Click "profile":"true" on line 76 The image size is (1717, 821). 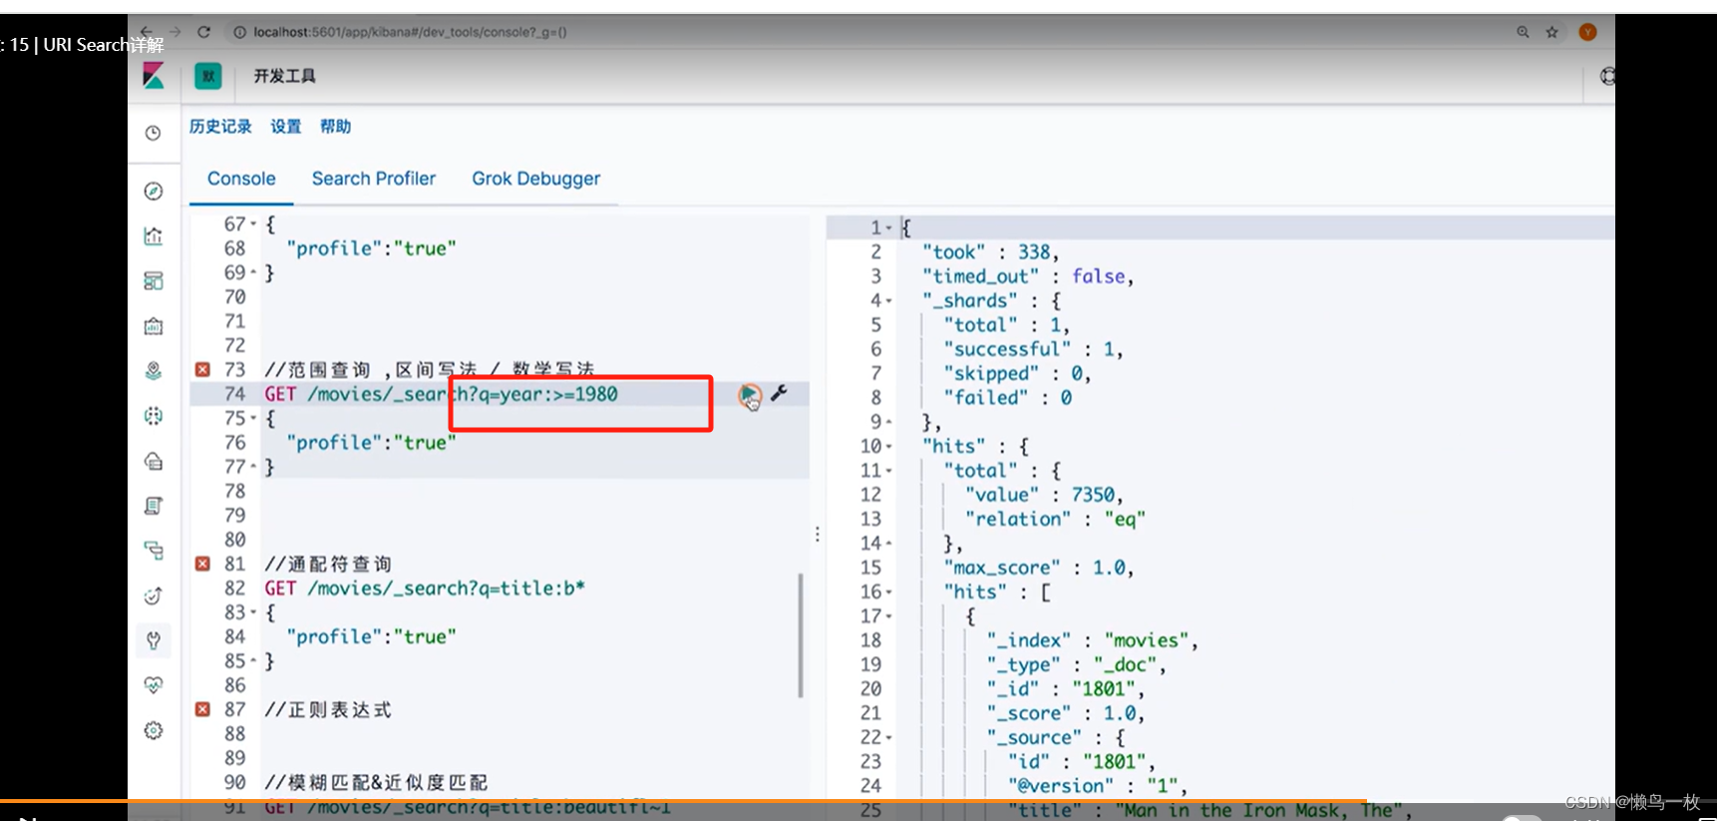(371, 442)
